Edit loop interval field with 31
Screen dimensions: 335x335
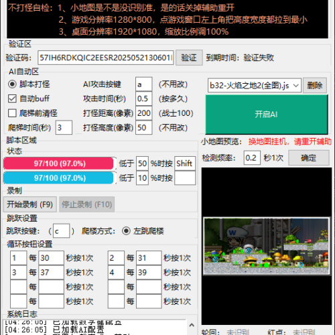click(x=149, y=258)
